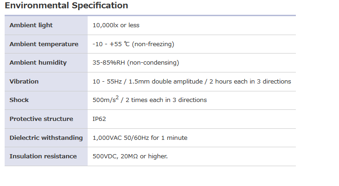Select the Dielectric withstanding row label

point(46,138)
